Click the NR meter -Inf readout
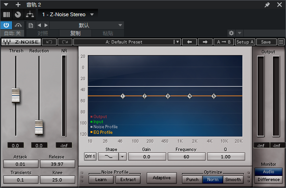Image resolution: width=286 pixels, height=188 pixels. [x=64, y=145]
